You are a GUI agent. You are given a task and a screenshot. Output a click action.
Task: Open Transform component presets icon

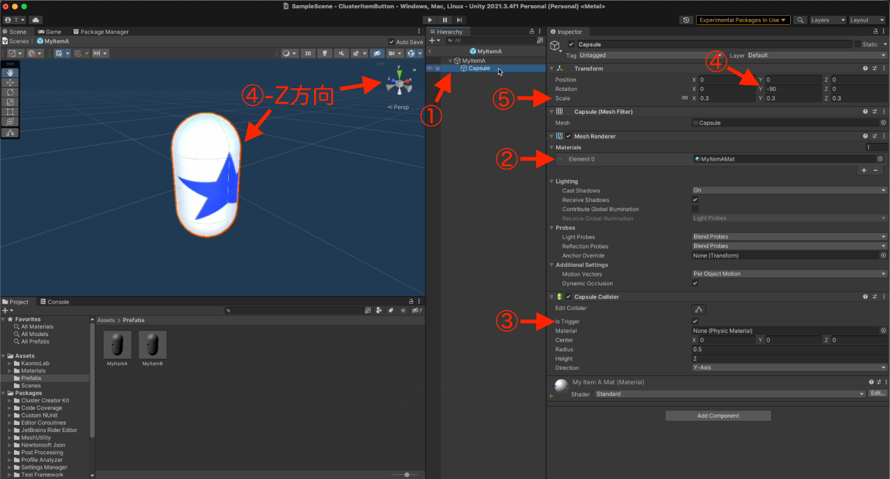[875, 69]
